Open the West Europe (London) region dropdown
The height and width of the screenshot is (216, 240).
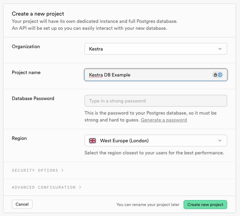tap(155, 141)
